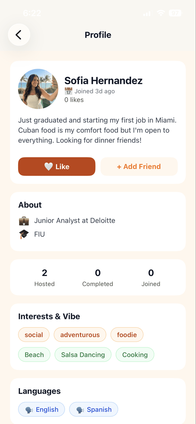Select the calendar icon next to Joined 3d ago

[68, 91]
